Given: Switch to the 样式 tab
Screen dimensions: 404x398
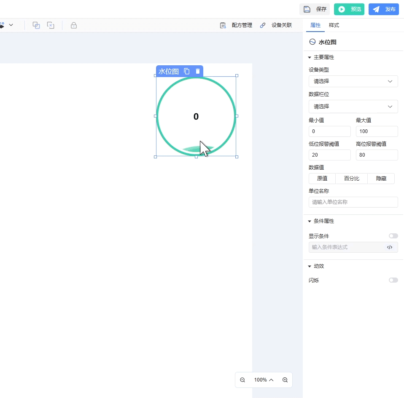Looking at the screenshot, I should (x=334, y=25).
